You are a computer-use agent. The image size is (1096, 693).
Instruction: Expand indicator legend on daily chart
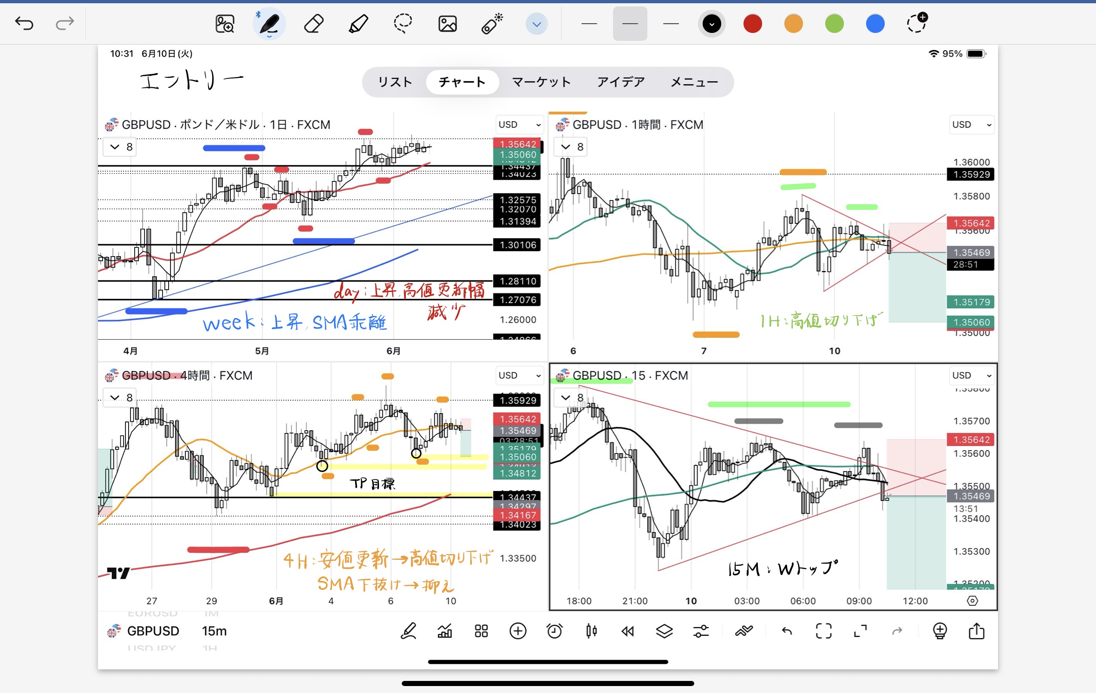(121, 147)
